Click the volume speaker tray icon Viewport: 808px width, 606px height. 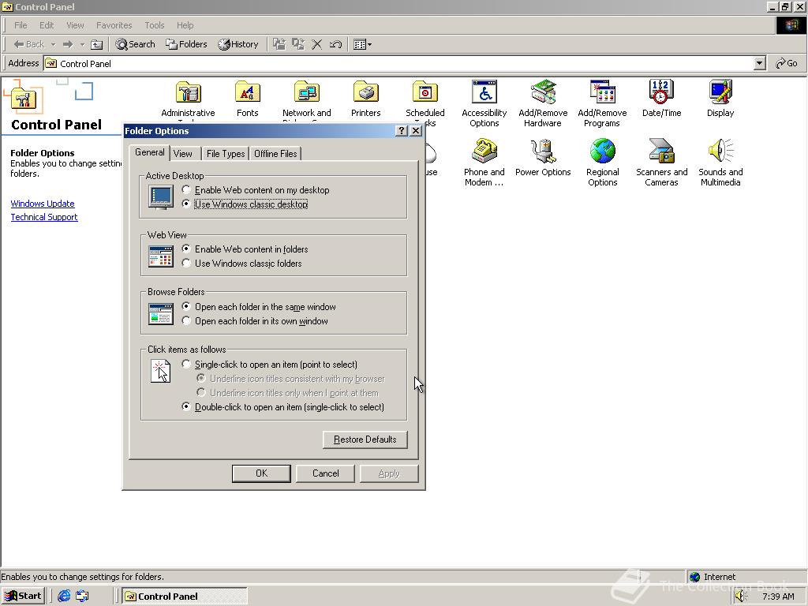(x=740, y=597)
